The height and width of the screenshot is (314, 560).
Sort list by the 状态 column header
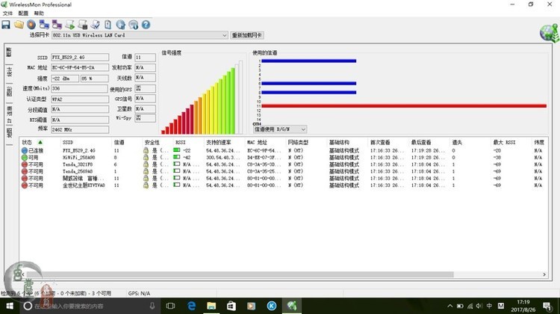click(27, 142)
